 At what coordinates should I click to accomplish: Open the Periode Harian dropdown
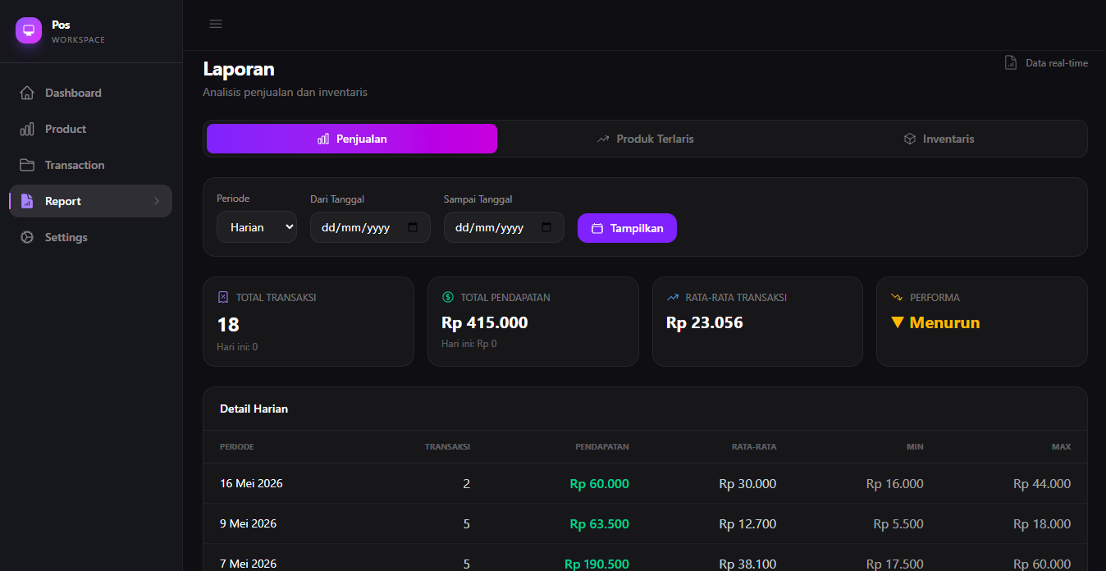(257, 227)
